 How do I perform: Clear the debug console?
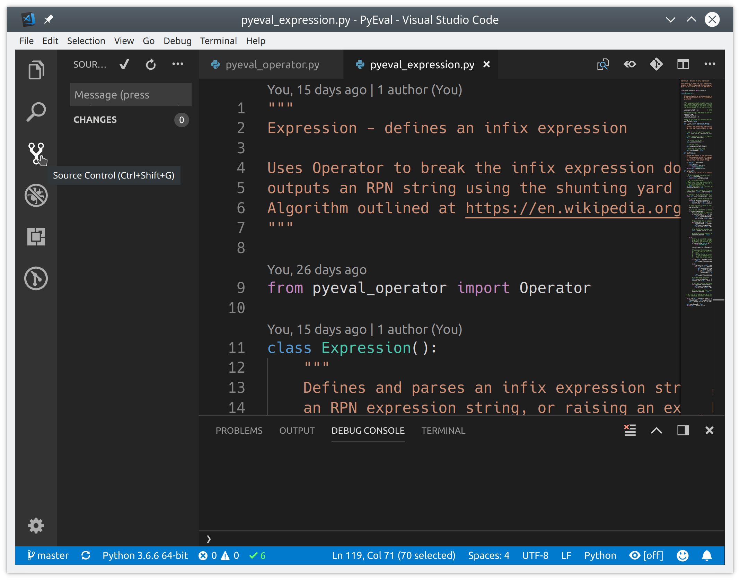click(x=630, y=430)
